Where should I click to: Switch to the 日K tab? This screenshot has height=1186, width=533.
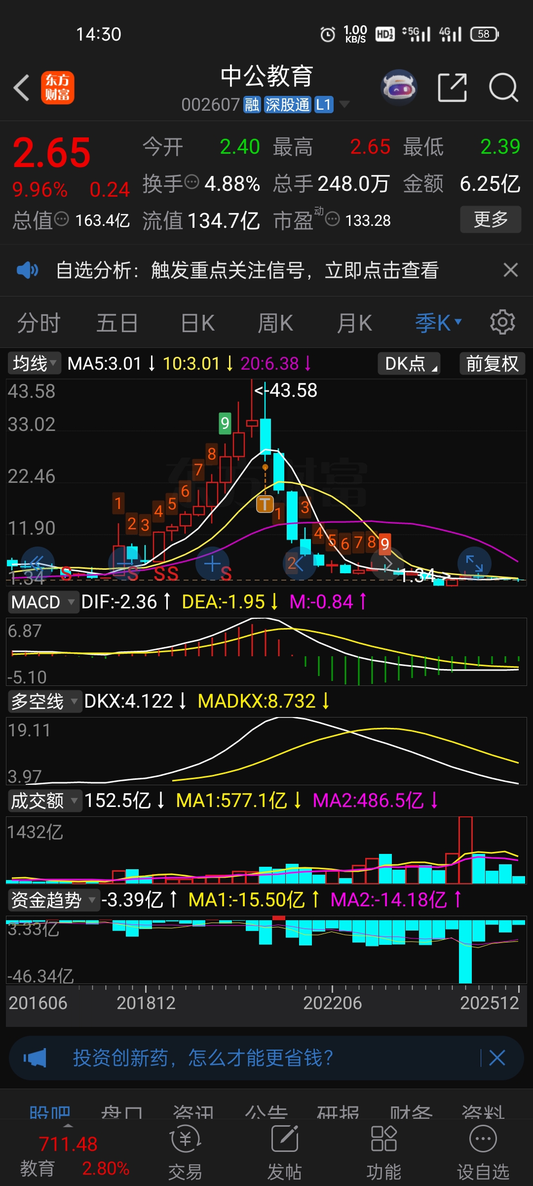pyautogui.click(x=197, y=323)
